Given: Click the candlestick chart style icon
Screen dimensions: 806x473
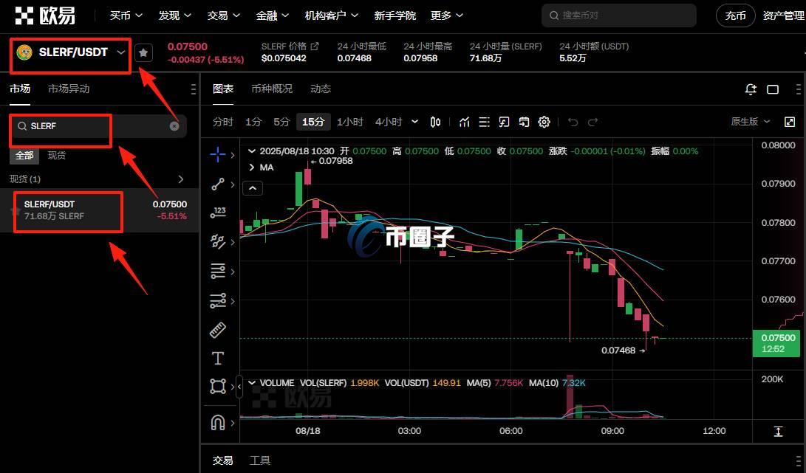Looking at the screenshot, I should 436,122.
